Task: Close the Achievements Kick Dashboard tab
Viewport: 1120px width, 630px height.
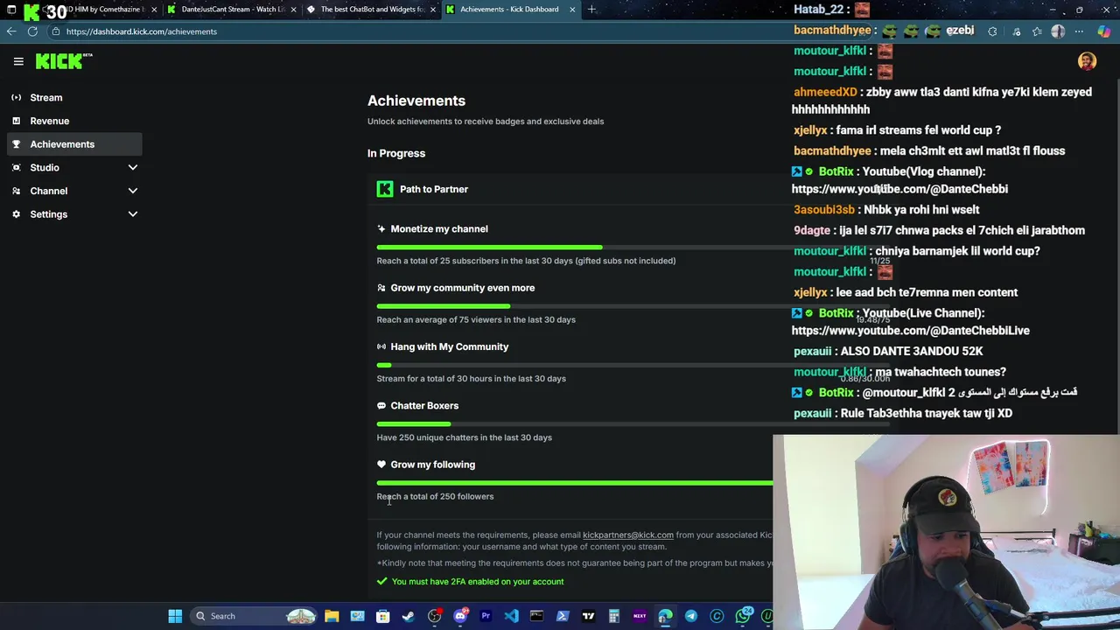Action: click(572, 9)
